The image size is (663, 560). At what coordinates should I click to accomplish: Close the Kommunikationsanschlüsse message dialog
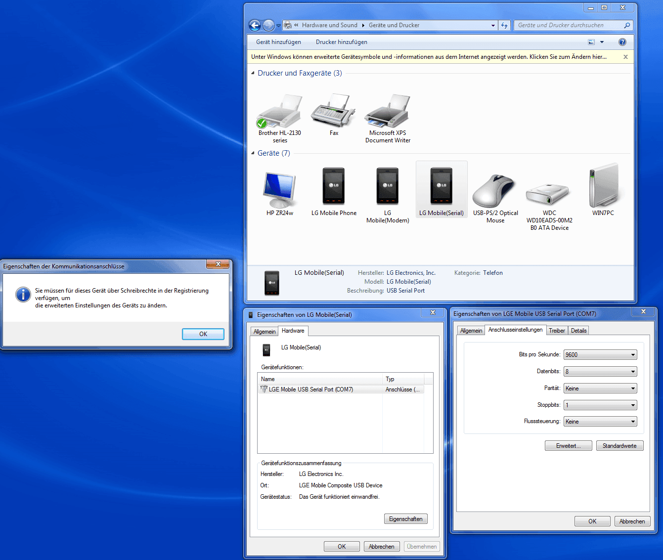coord(218,264)
